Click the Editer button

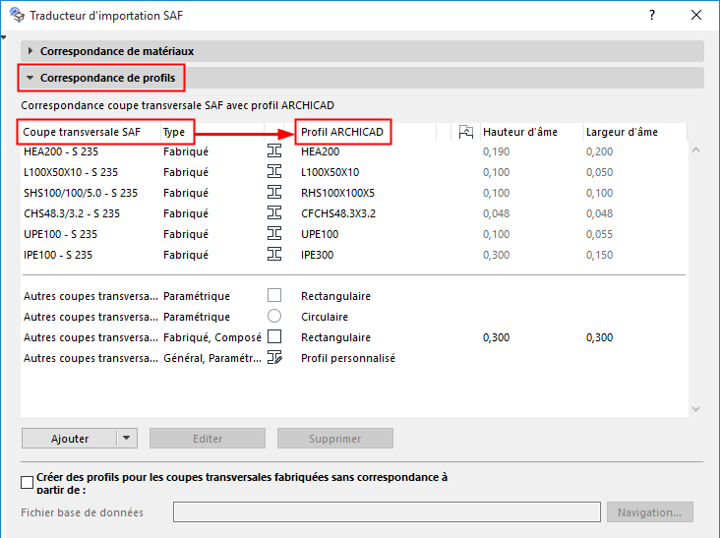(208, 438)
